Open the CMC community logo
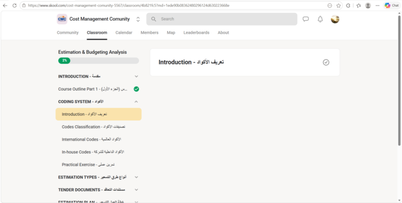This screenshot has width=402, height=203. 62,19
